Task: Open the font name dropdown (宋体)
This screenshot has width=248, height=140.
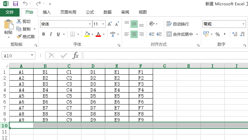Action: click(90, 24)
